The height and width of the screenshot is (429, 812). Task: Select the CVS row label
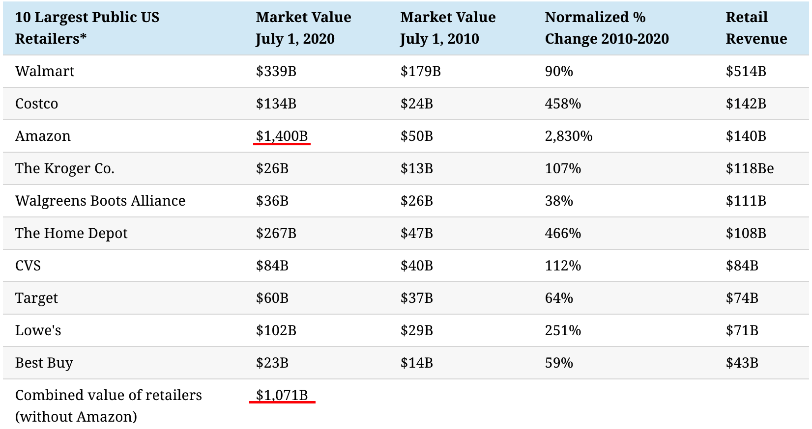point(28,266)
